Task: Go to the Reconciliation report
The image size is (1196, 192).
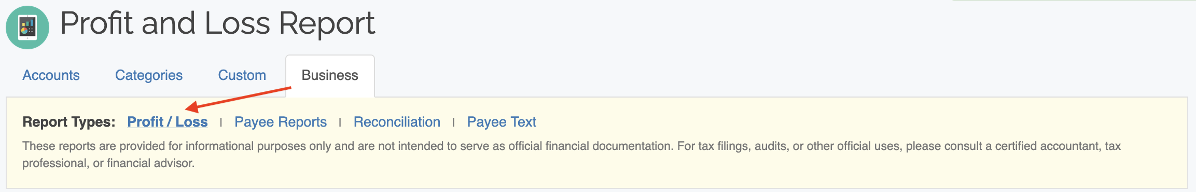Action: pyautogui.click(x=397, y=122)
